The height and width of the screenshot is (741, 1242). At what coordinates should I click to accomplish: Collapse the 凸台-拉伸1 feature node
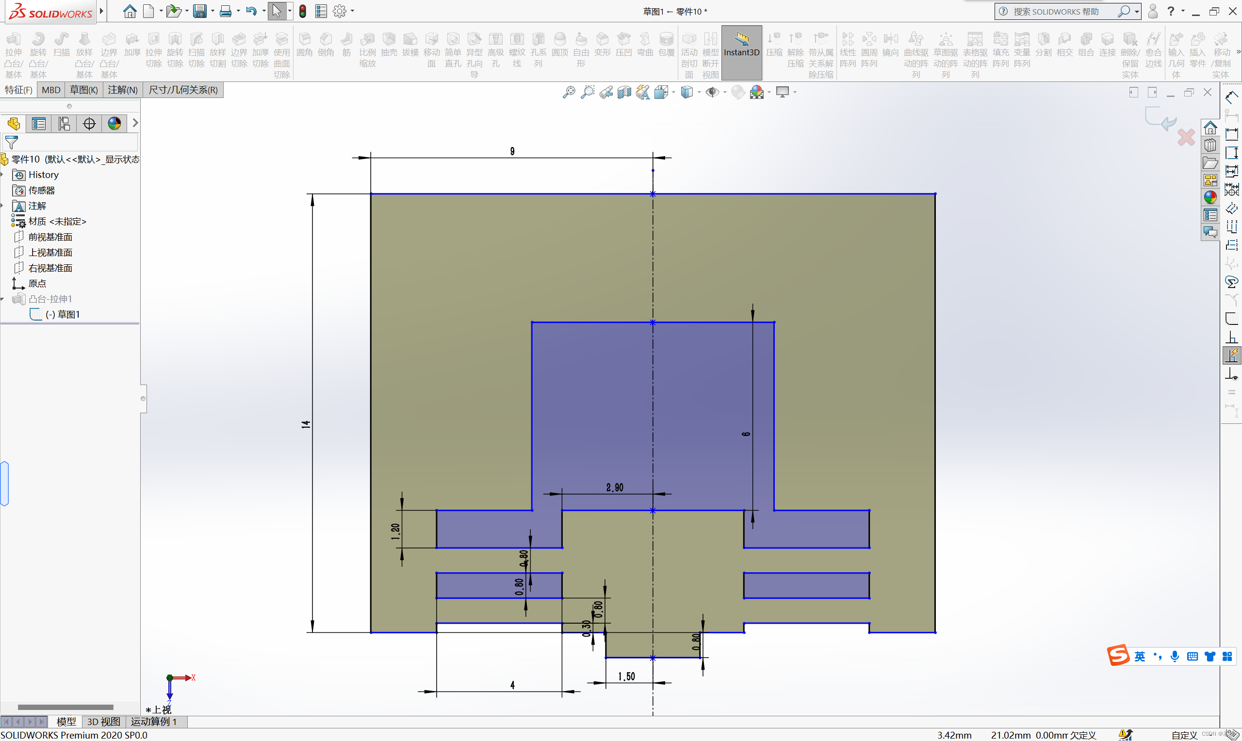(3, 299)
